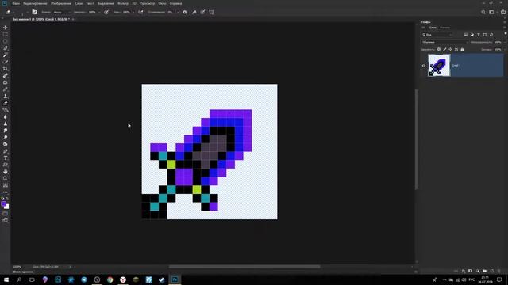This screenshot has width=508, height=285.
Task: Create a new group folder icon
Action: click(x=485, y=271)
